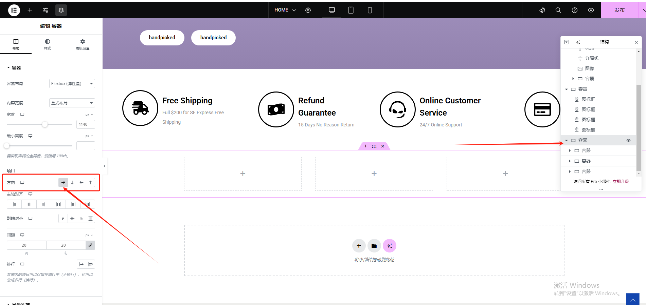
Task: Switch to tablet device preview
Action: [351, 10]
